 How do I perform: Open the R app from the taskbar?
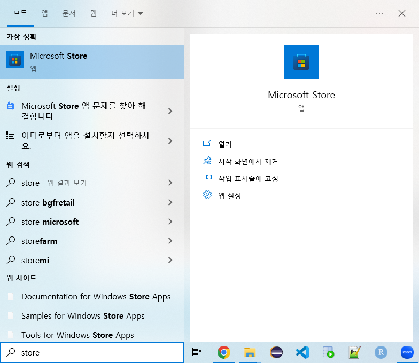(x=381, y=352)
